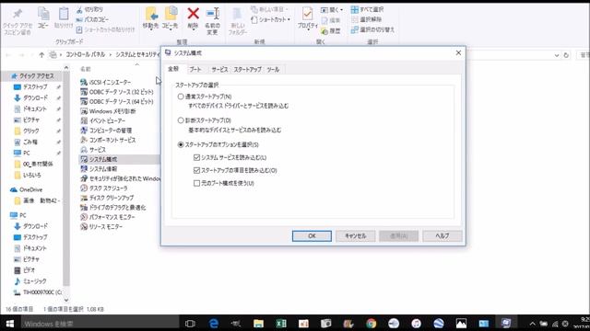
Task: Switch to the ツール tab
Action: point(273,70)
